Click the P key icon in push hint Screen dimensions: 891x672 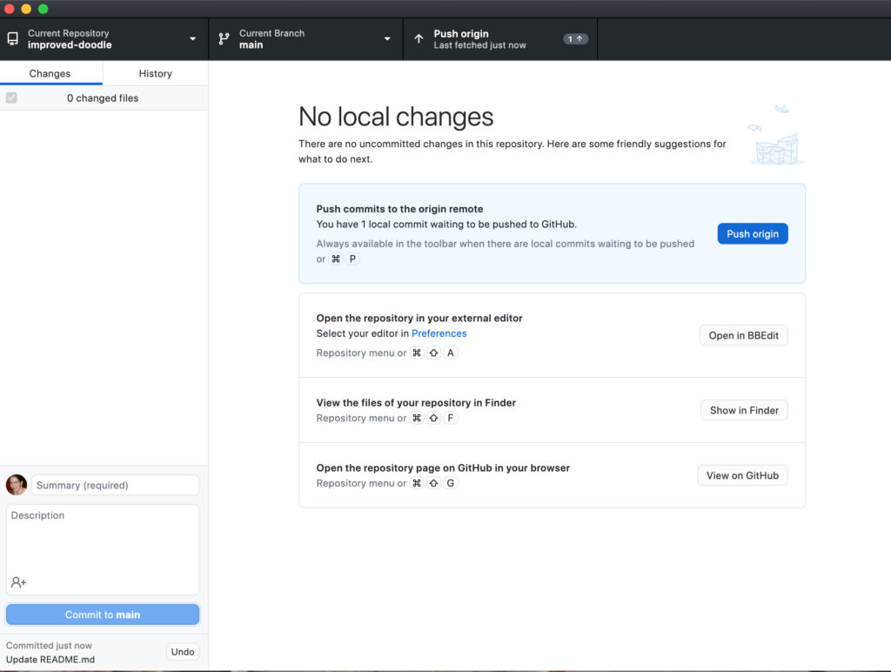click(352, 259)
